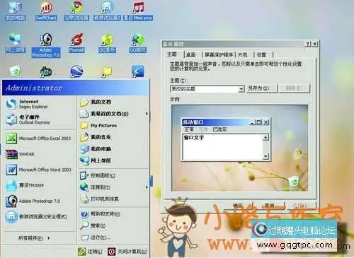Open 我的文档 in the Start menu
Image resolution: width=354 pixels, height=258 pixels.
pyautogui.click(x=114, y=102)
